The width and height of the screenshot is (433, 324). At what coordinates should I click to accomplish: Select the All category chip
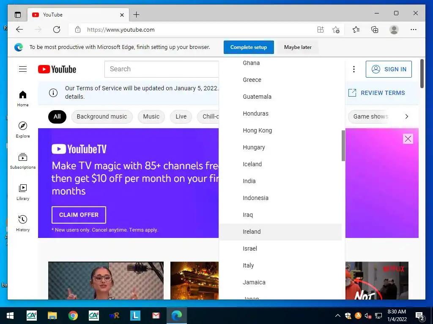tap(57, 116)
